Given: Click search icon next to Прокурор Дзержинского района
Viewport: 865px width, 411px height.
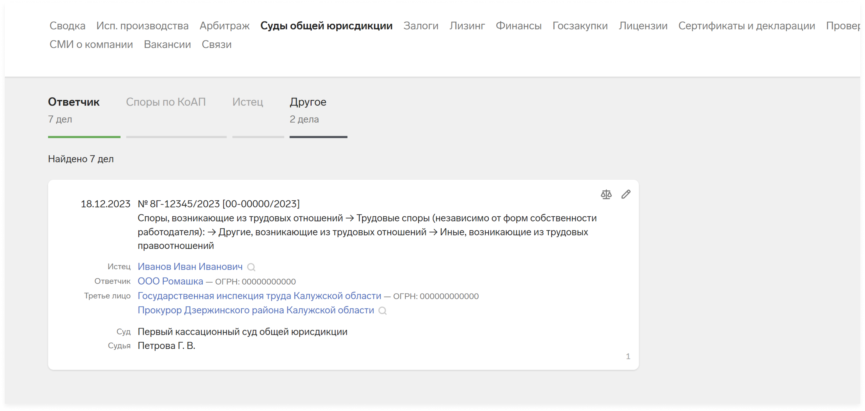Looking at the screenshot, I should pyautogui.click(x=382, y=311).
